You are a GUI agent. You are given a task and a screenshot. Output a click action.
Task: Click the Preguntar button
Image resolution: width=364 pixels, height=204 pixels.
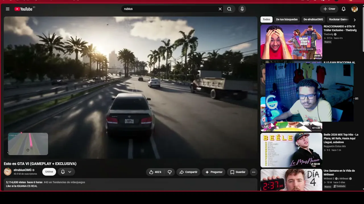click(214, 172)
